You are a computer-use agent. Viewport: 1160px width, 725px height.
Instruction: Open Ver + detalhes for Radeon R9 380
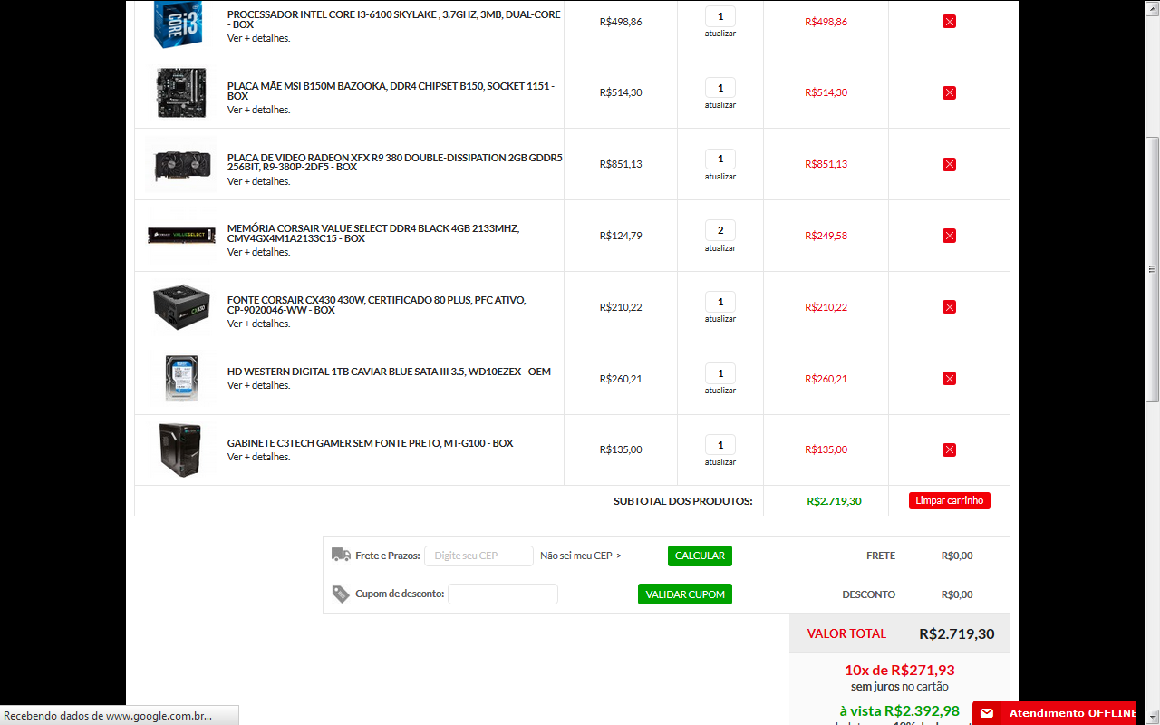[259, 181]
